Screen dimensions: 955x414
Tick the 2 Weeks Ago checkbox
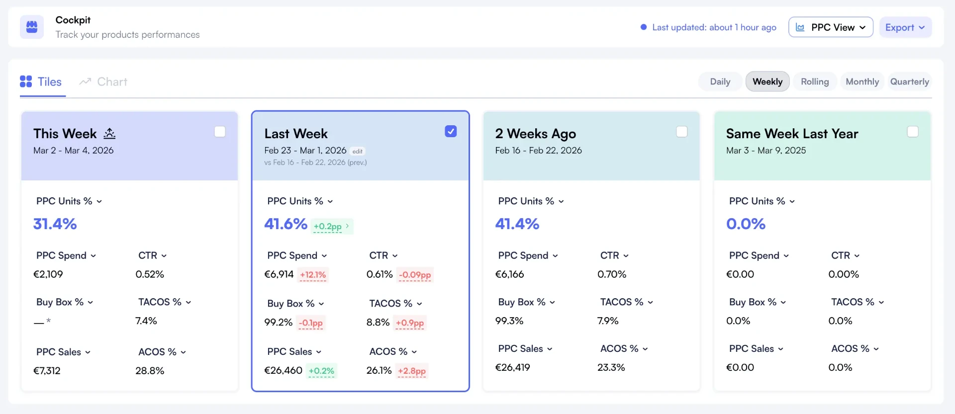pyautogui.click(x=682, y=132)
